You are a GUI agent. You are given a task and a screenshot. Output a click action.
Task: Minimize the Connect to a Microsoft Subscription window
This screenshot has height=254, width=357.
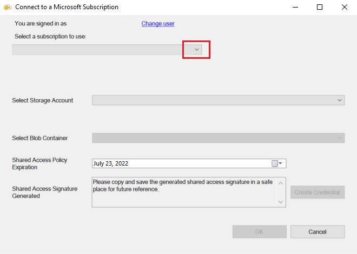point(295,8)
